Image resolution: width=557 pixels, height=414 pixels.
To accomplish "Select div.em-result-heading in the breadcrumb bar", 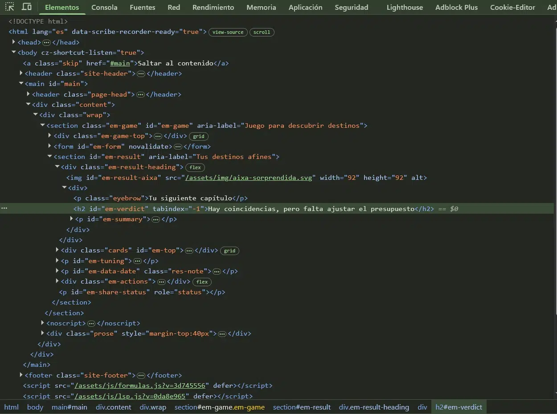I will click(374, 407).
